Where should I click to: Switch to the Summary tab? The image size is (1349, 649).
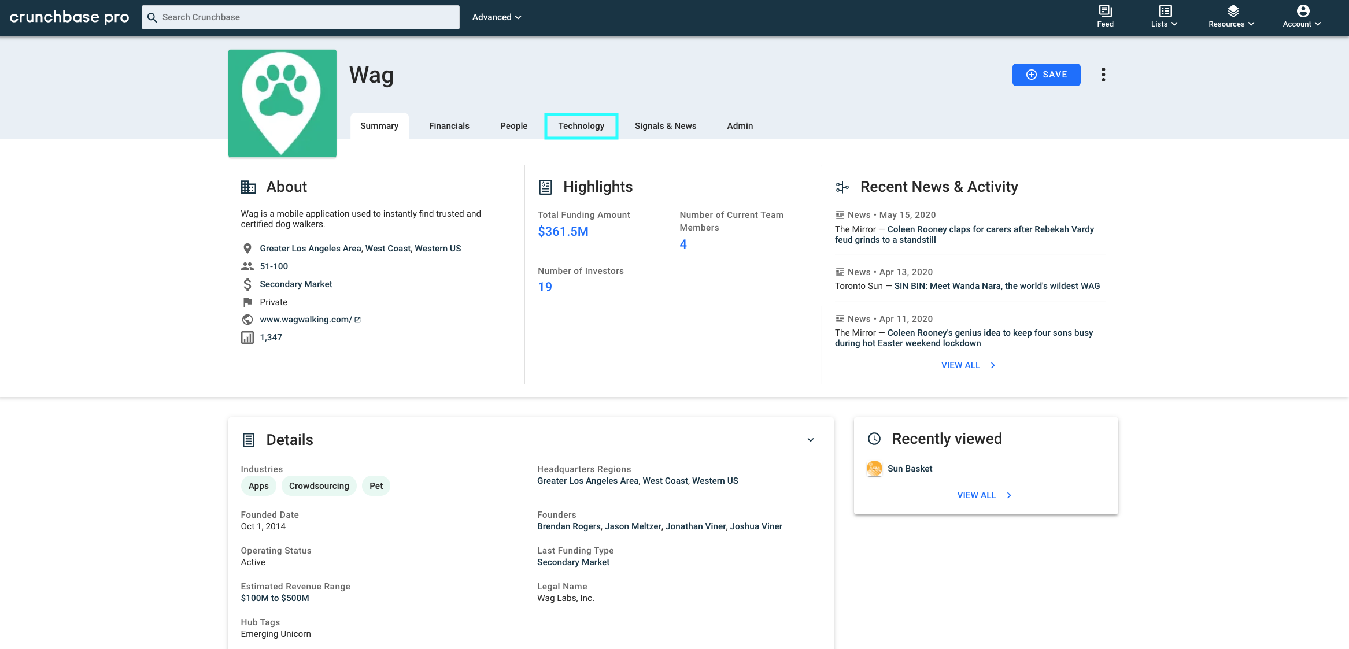tap(379, 126)
